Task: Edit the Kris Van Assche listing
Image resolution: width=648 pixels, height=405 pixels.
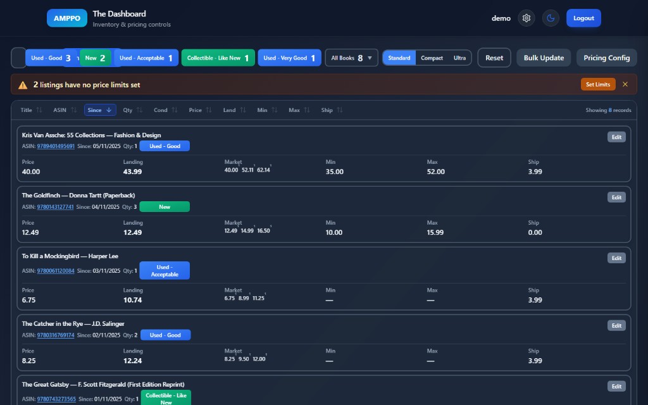Action: (x=616, y=137)
